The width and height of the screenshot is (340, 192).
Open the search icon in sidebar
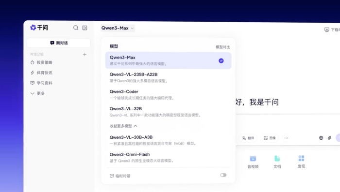tap(76, 28)
